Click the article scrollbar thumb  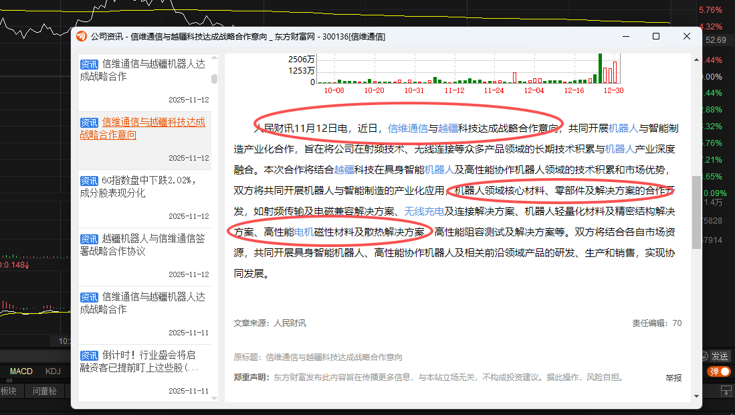(697, 212)
